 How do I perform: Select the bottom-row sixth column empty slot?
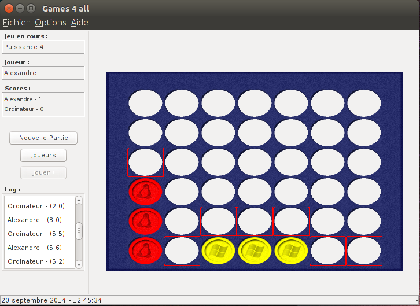point(327,251)
